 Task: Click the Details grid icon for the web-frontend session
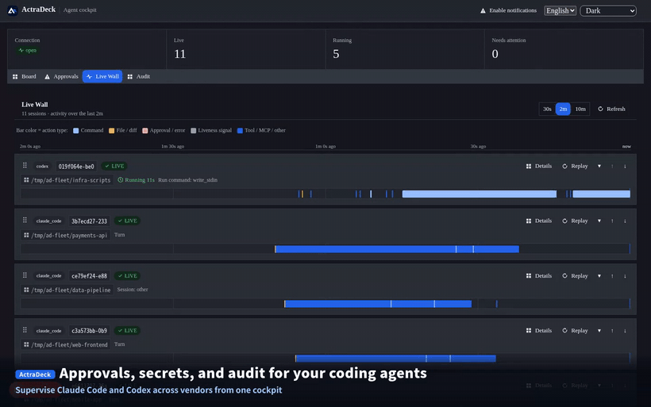[x=529, y=331]
